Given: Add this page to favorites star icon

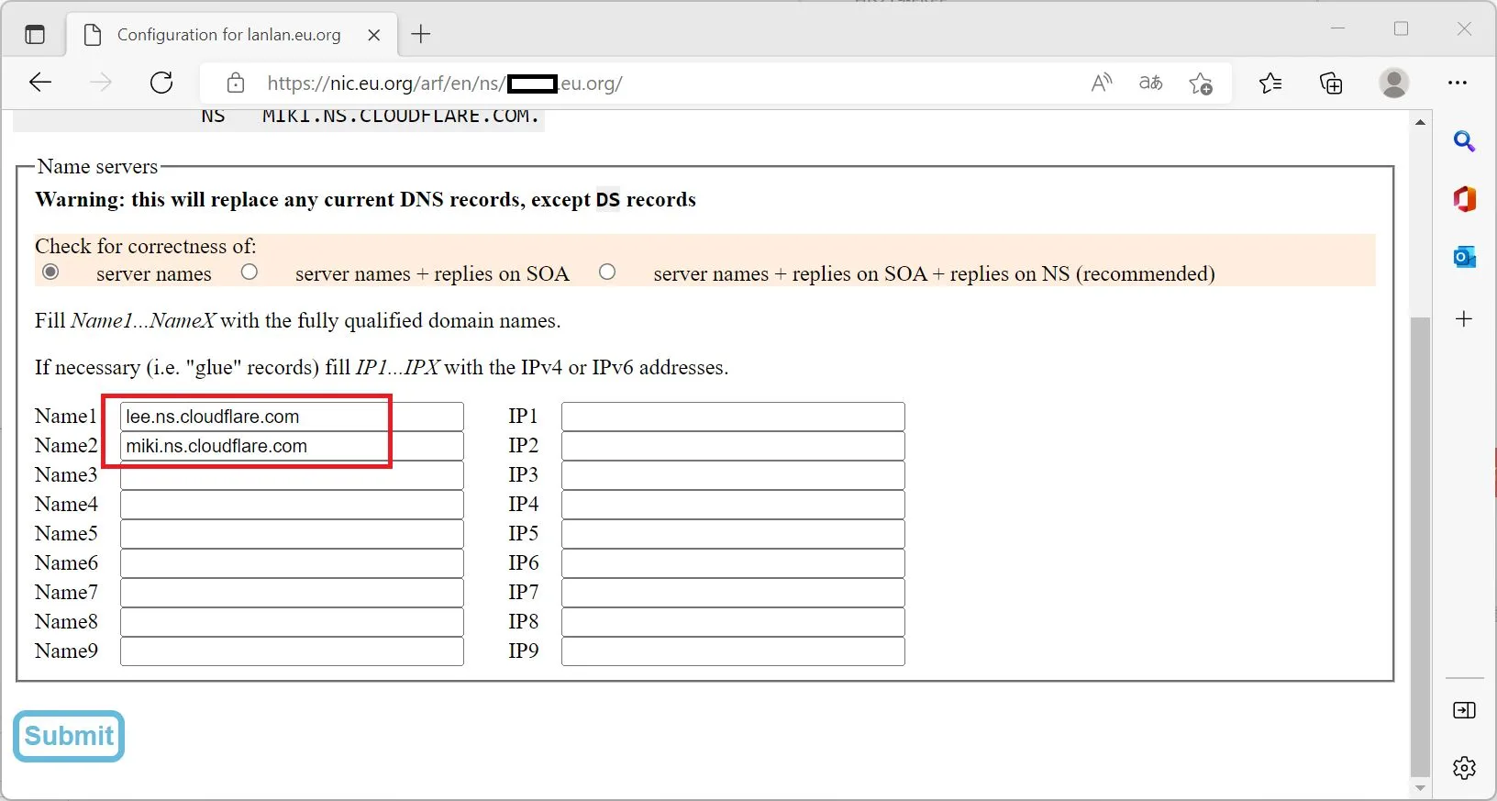Looking at the screenshot, I should point(1200,83).
